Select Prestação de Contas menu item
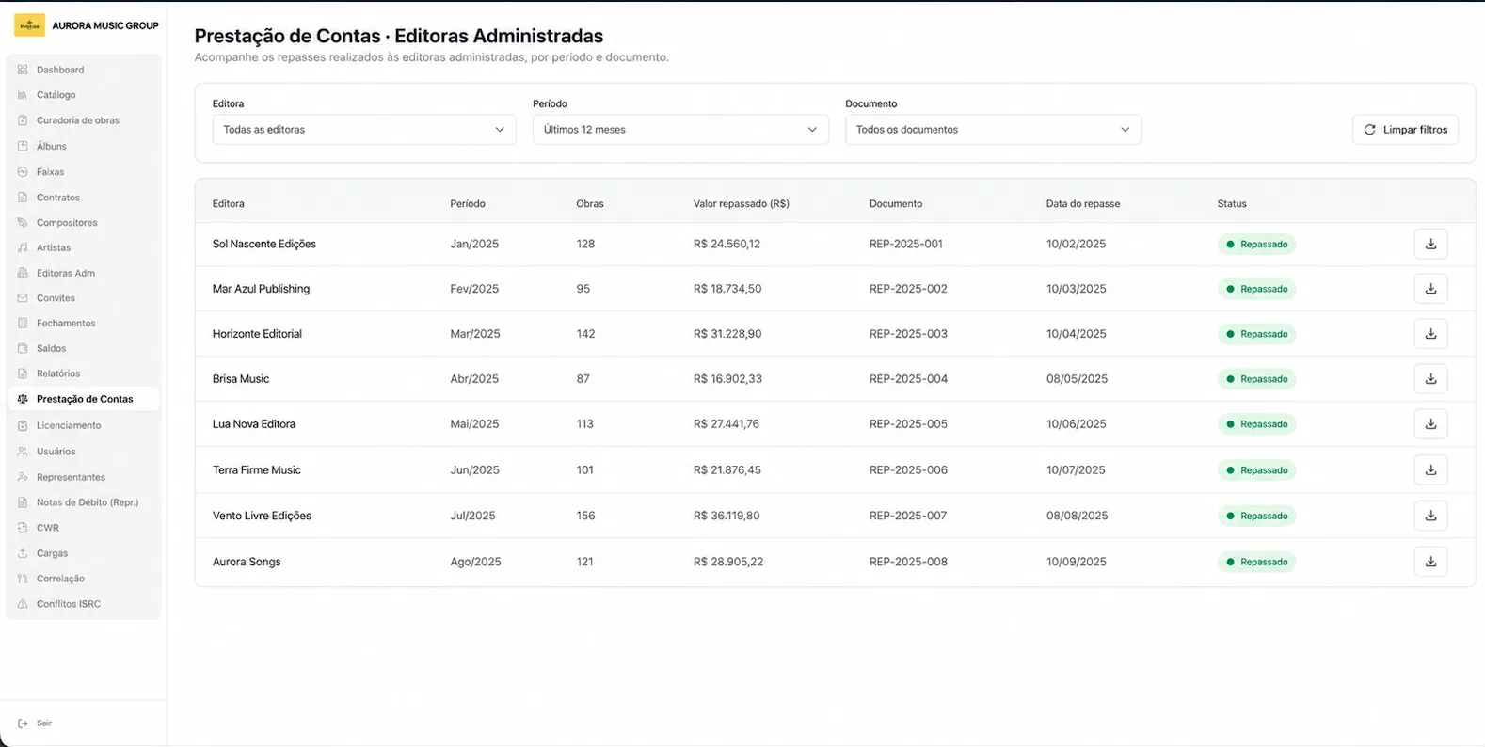1485x747 pixels. [x=83, y=399]
